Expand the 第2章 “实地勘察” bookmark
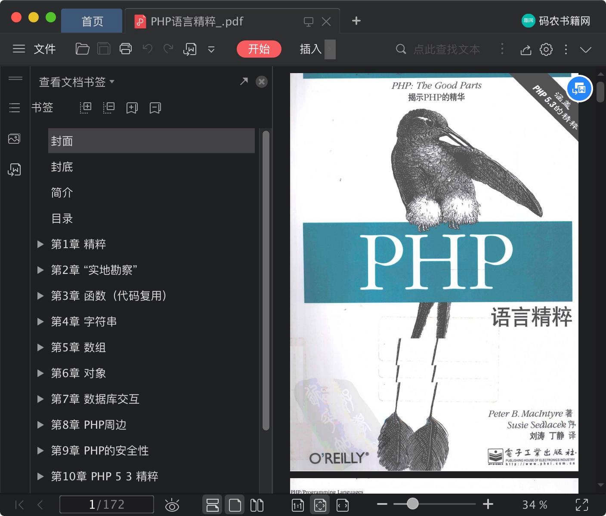The image size is (606, 516). (x=40, y=270)
